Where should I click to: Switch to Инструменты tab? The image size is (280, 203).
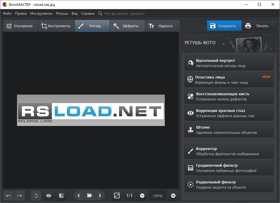[56, 26]
